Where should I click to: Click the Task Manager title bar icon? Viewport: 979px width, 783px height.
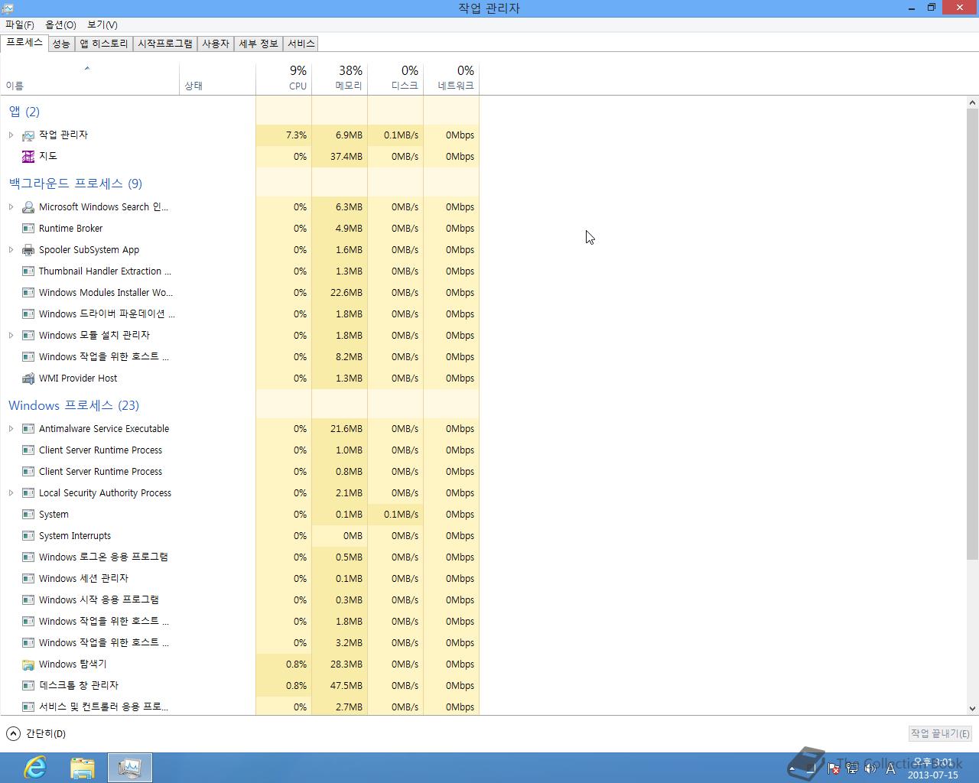(x=8, y=8)
